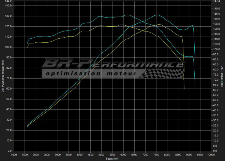The height and width of the screenshot is (161, 225).
Task: Click the cyan power curve peak near 7500 rpm
Action: (156, 15)
